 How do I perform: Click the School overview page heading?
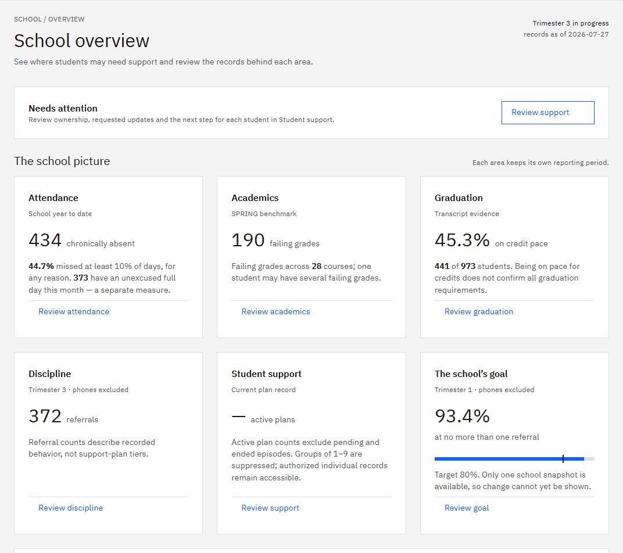tap(81, 41)
